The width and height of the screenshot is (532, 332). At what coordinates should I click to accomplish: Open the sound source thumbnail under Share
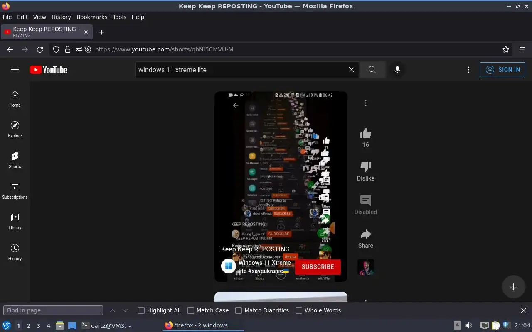tap(366, 267)
